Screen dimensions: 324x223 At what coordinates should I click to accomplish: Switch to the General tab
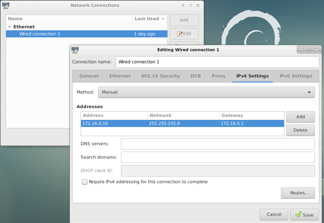coord(89,76)
